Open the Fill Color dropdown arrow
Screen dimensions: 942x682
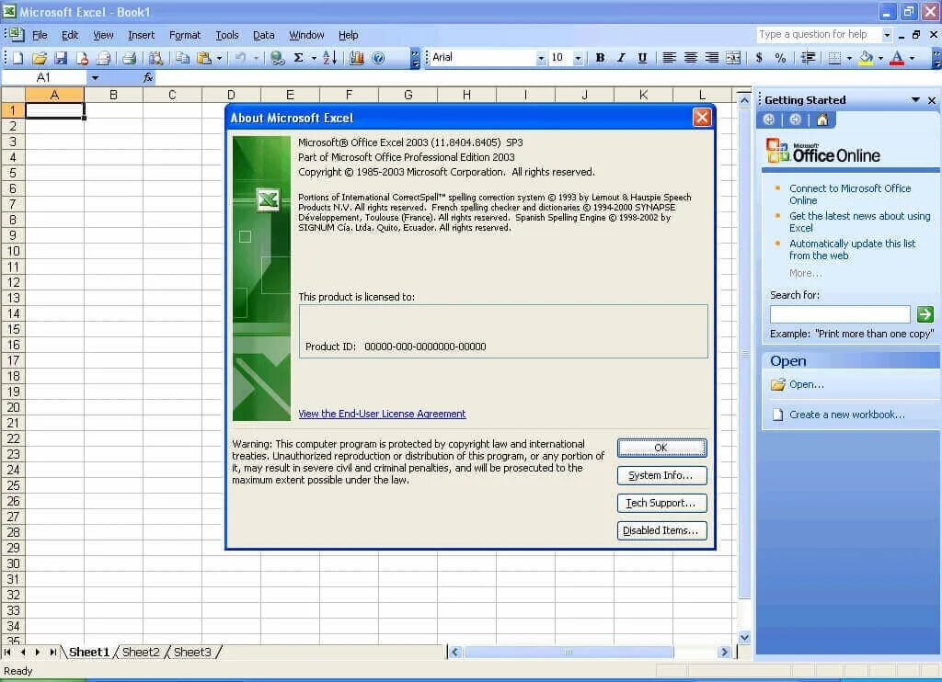pos(880,58)
